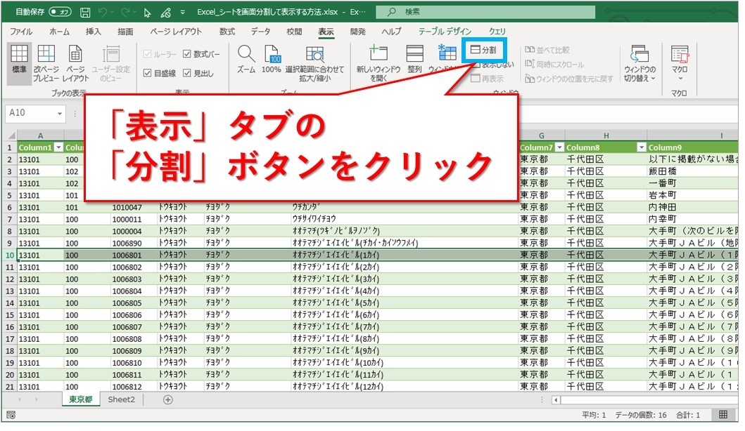Viewport: 745px width, 431px height.
Task: Open the ホーム tab
Action: point(59,32)
